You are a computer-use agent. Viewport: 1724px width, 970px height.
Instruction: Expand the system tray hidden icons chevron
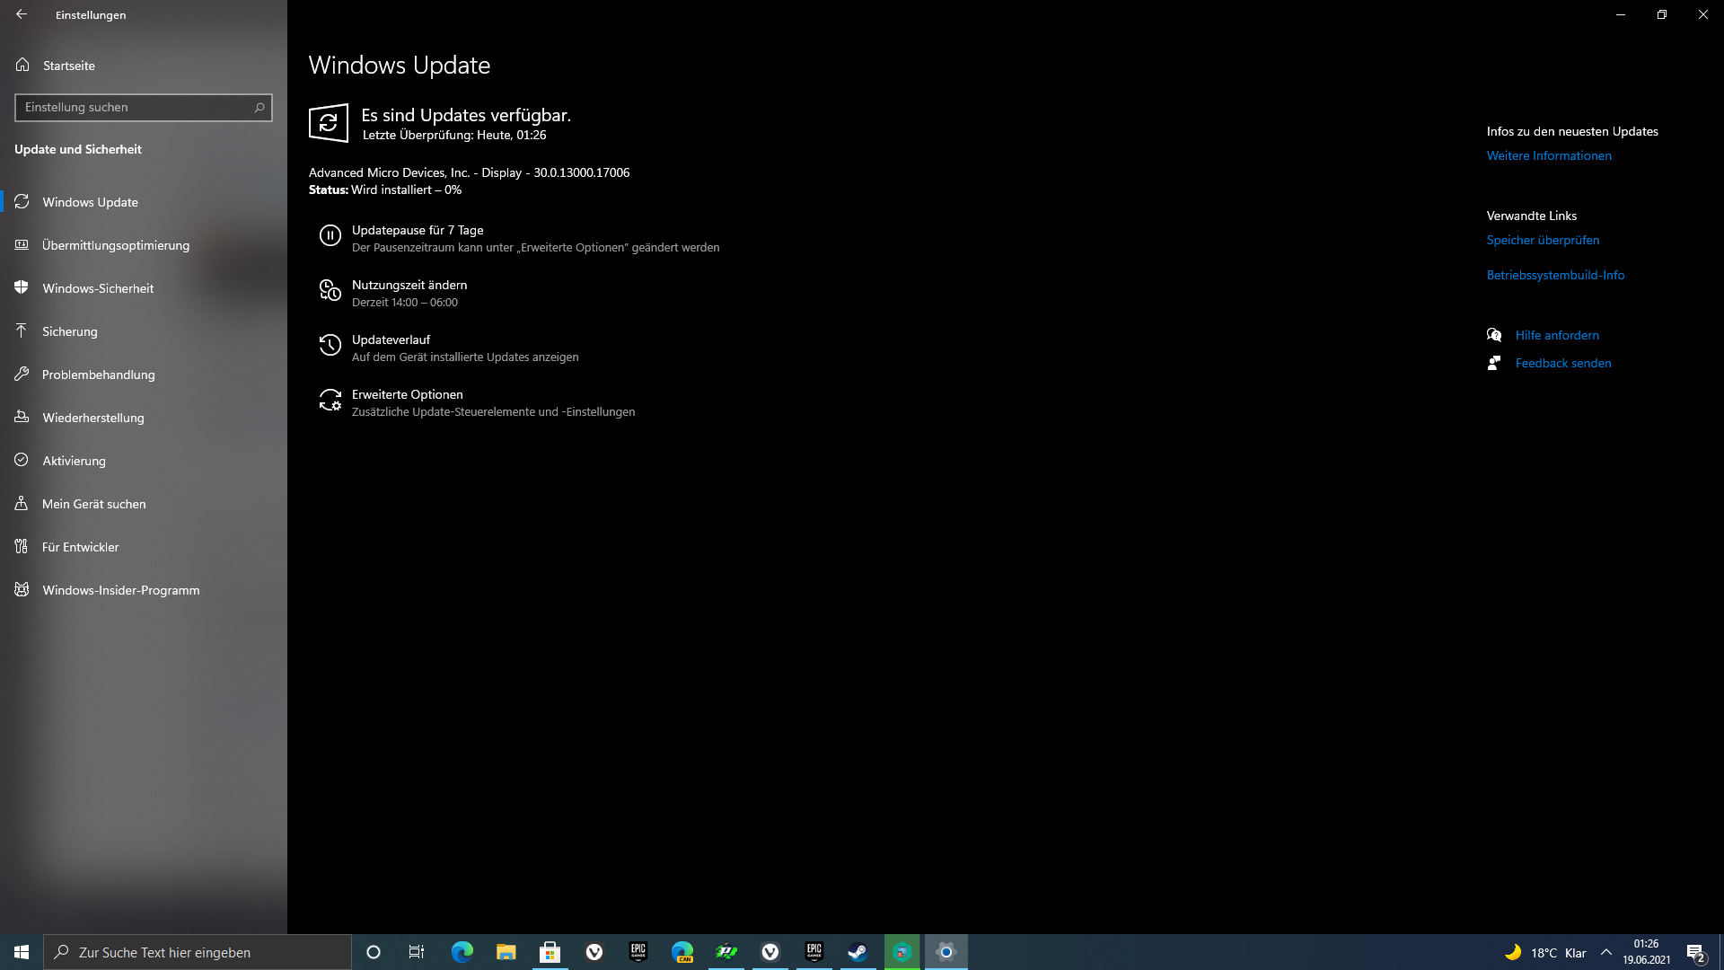(x=1605, y=952)
